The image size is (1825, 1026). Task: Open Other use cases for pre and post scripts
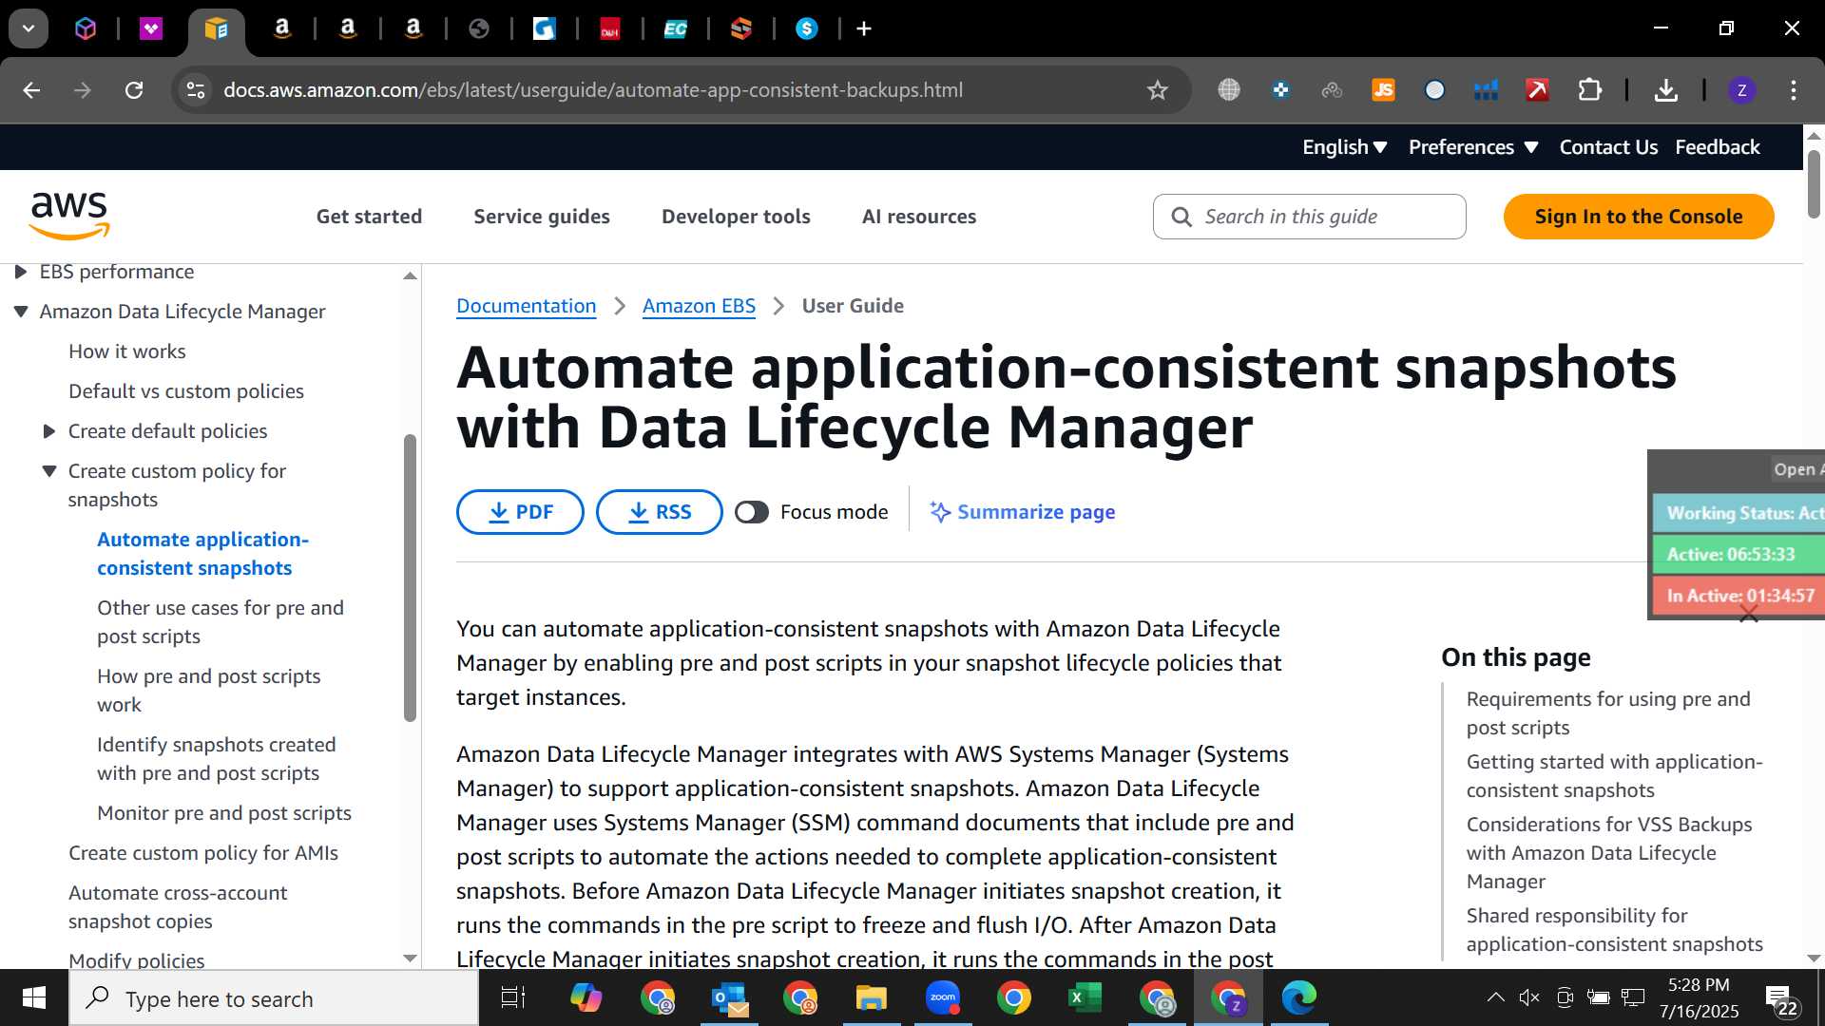point(221,622)
